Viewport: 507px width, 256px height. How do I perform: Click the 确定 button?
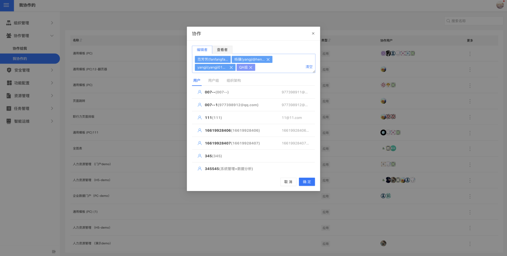[307, 182]
